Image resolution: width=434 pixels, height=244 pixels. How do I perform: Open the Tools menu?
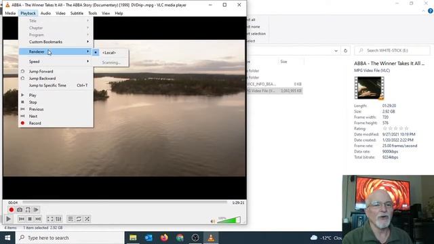click(92, 14)
